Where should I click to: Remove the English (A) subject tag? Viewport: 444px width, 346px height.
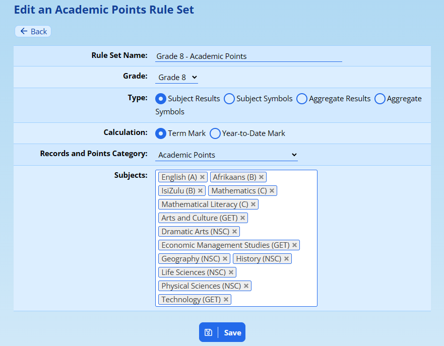(x=202, y=177)
